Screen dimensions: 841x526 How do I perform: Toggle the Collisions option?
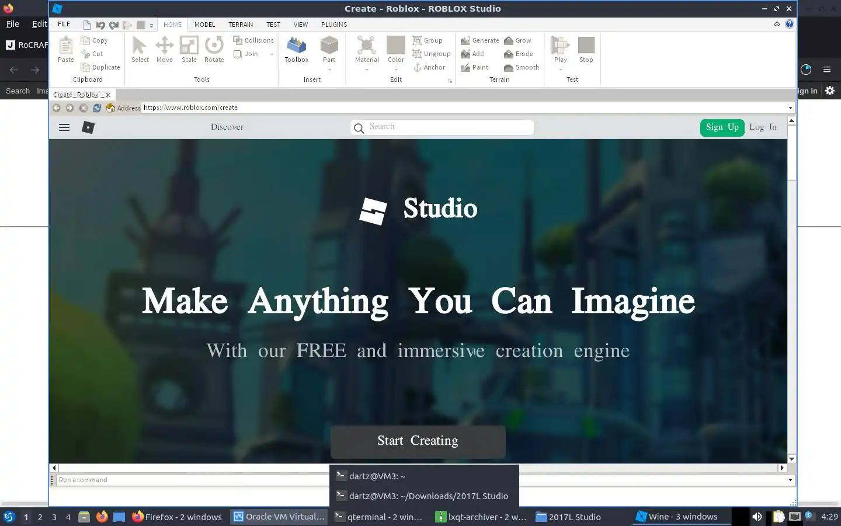[253, 40]
